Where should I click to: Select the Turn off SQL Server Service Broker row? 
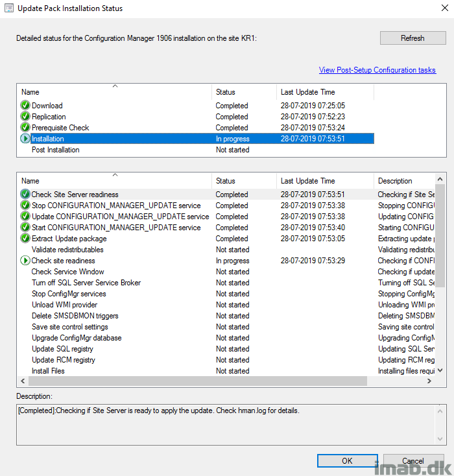point(226,283)
